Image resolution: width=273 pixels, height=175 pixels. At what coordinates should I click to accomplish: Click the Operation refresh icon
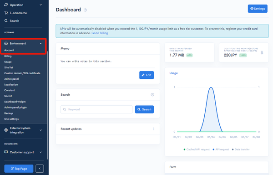click(x=6, y=5)
